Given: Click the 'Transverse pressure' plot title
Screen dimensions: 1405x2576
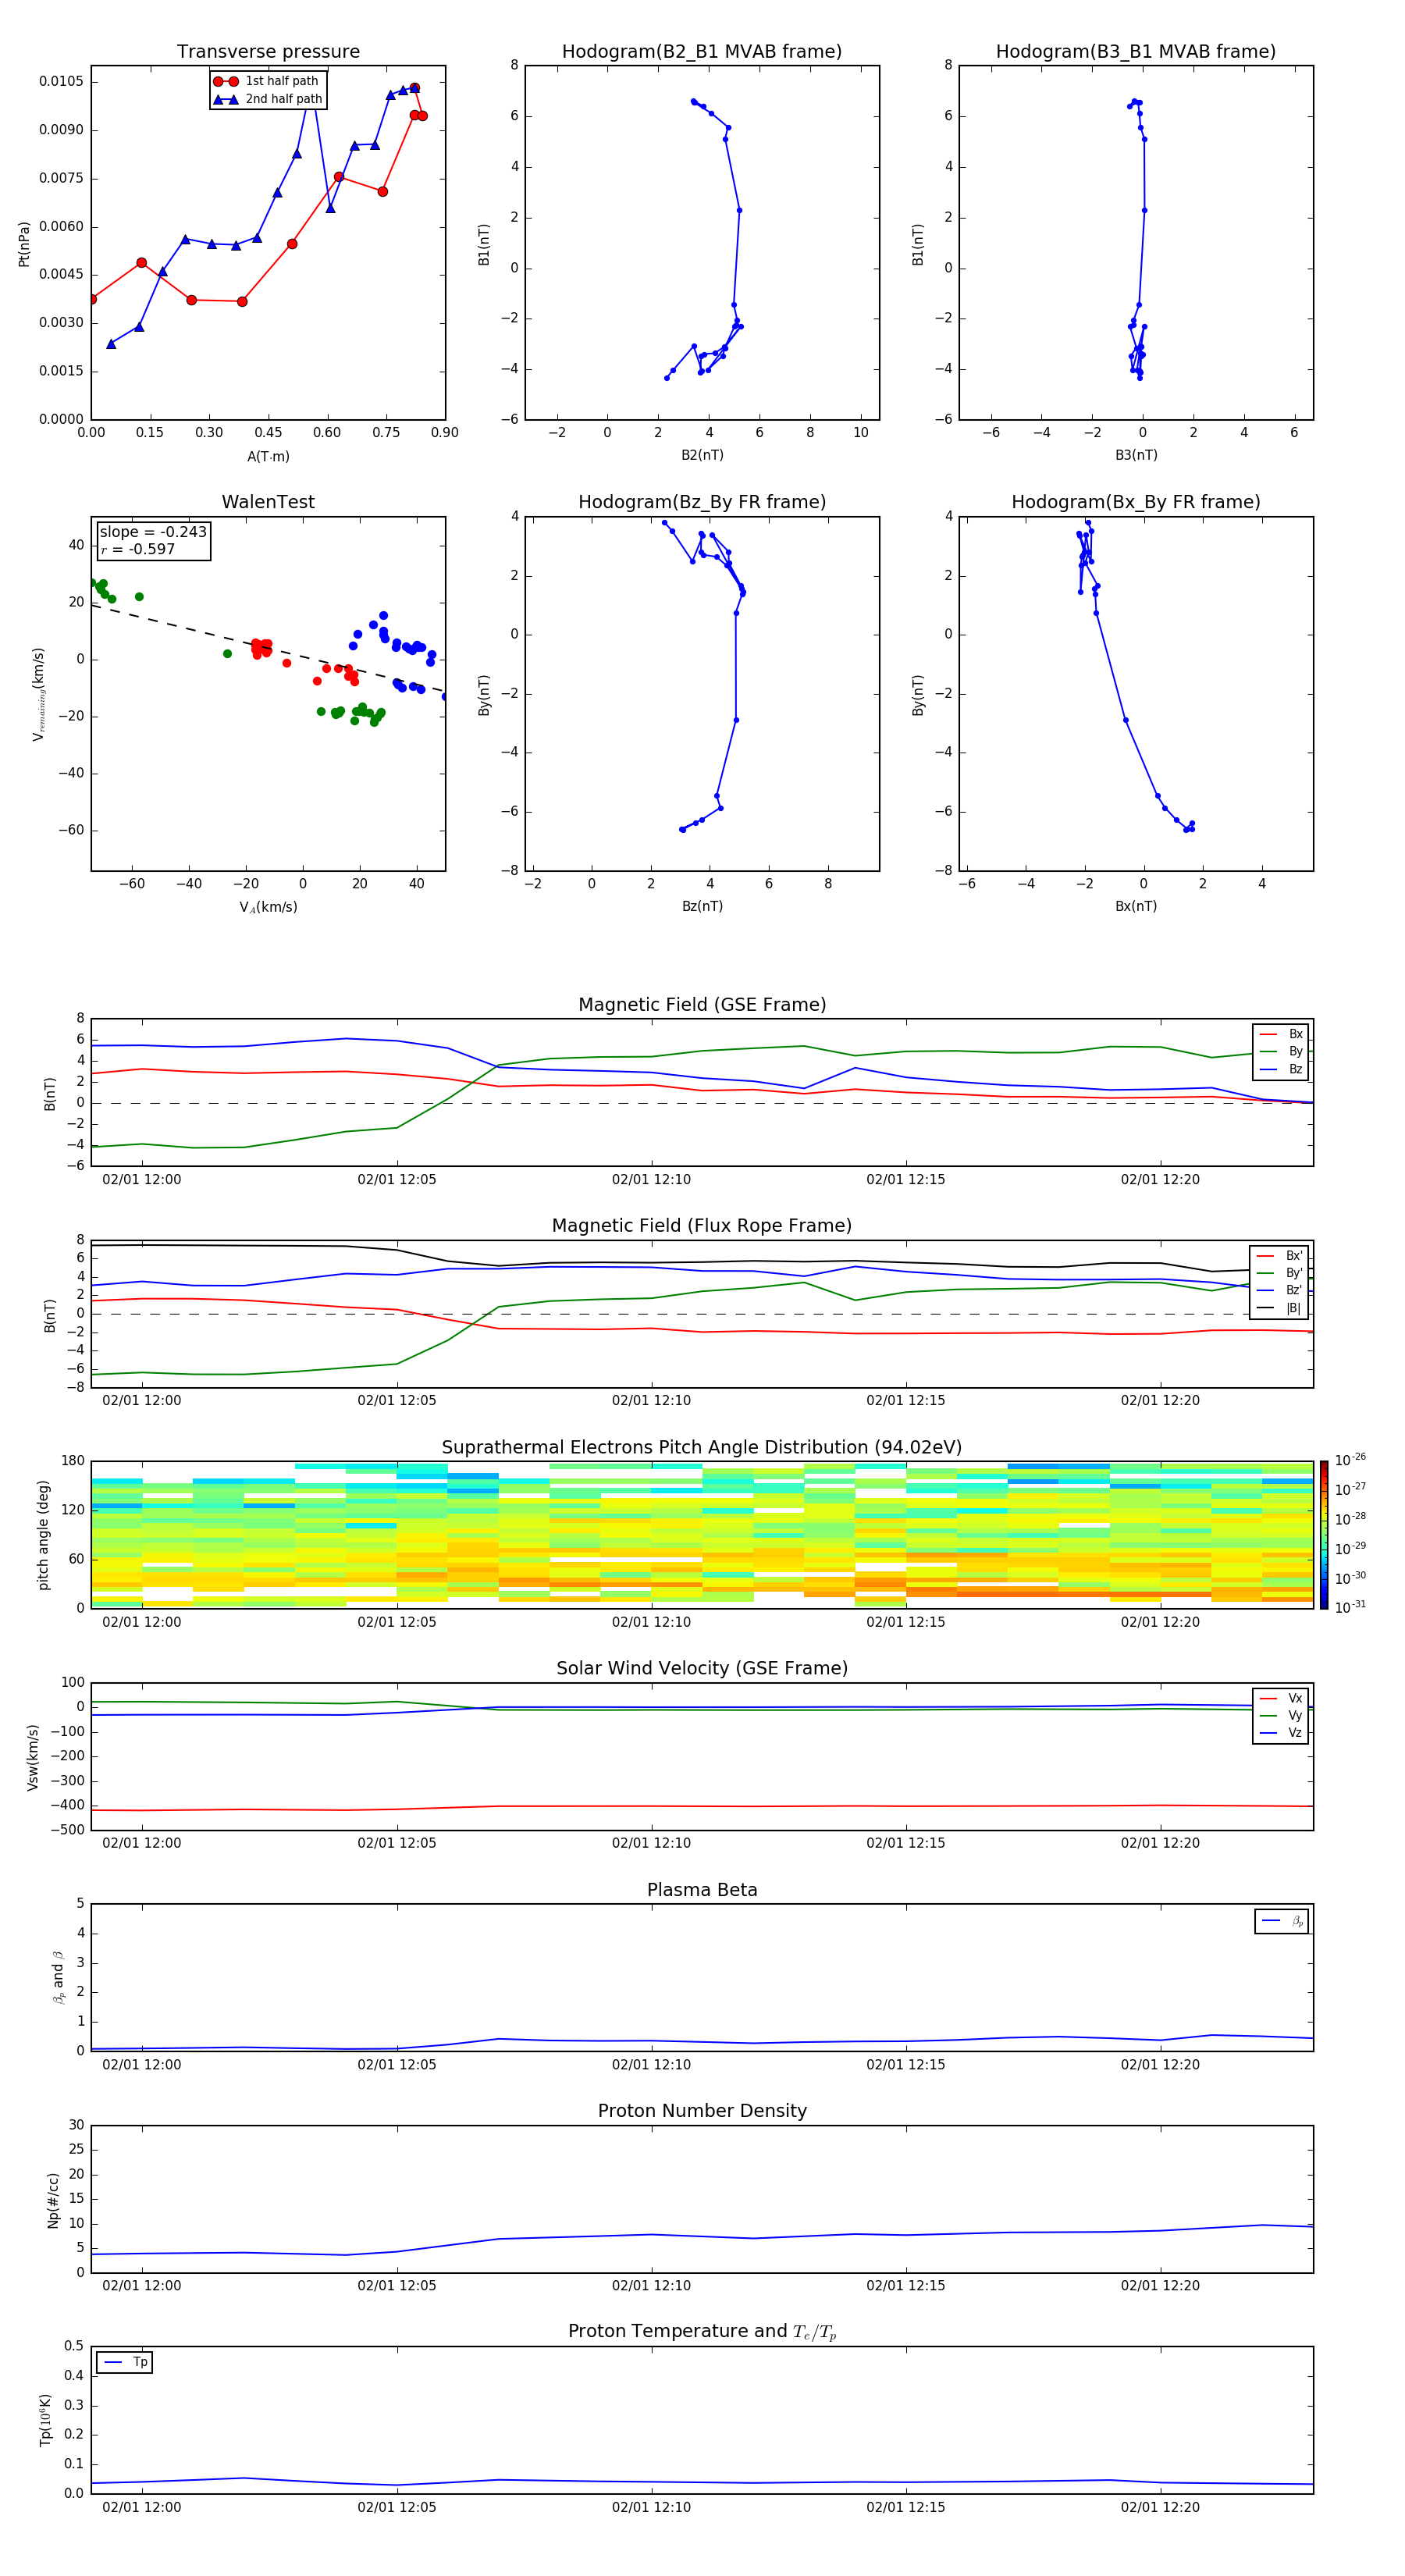Looking at the screenshot, I should [268, 52].
